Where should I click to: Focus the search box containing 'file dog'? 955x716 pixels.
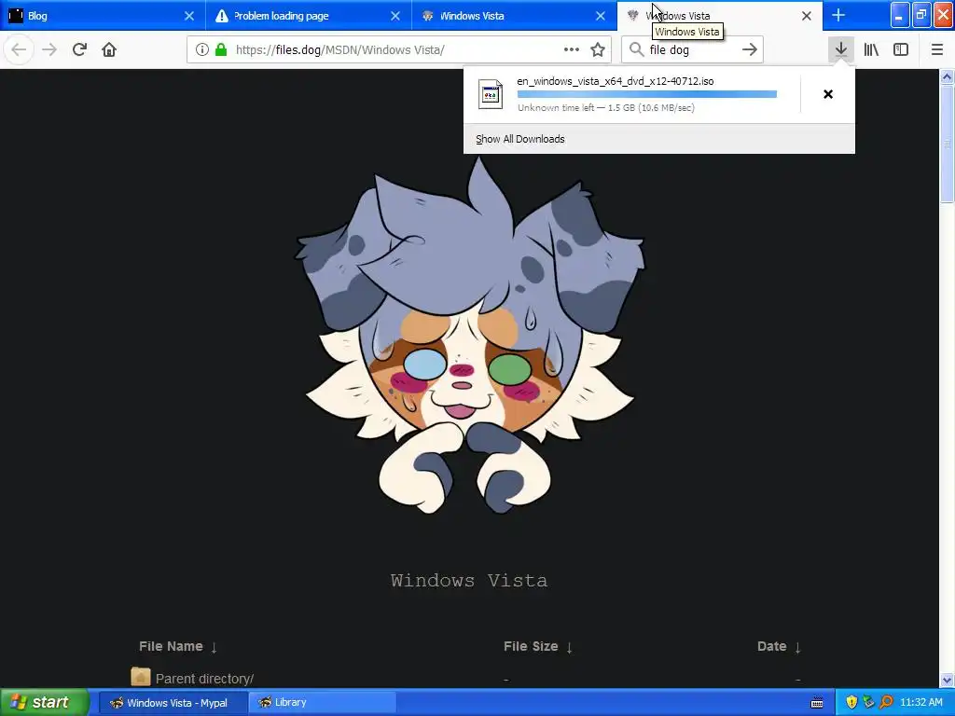click(x=692, y=50)
